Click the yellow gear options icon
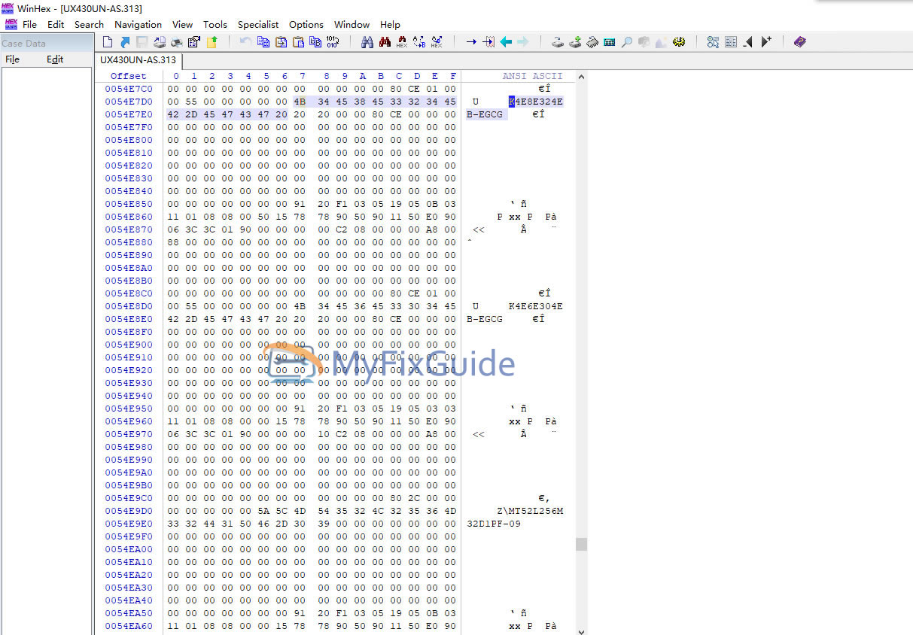The image size is (913, 635). 679,42
